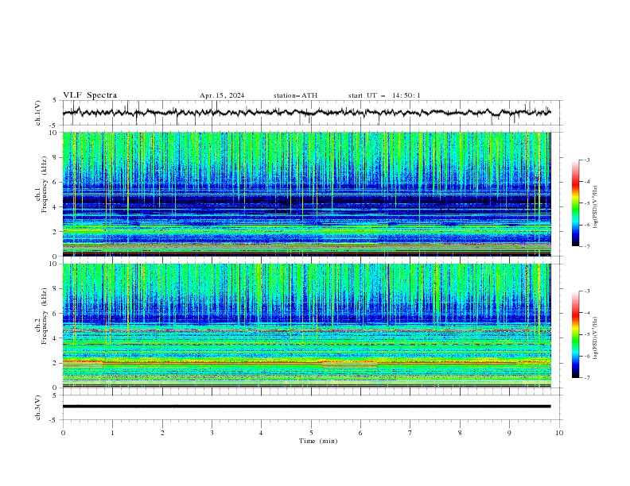
Task: Click the ch.2 "Frequency (kHz)" axis label
Action: click(x=45, y=316)
